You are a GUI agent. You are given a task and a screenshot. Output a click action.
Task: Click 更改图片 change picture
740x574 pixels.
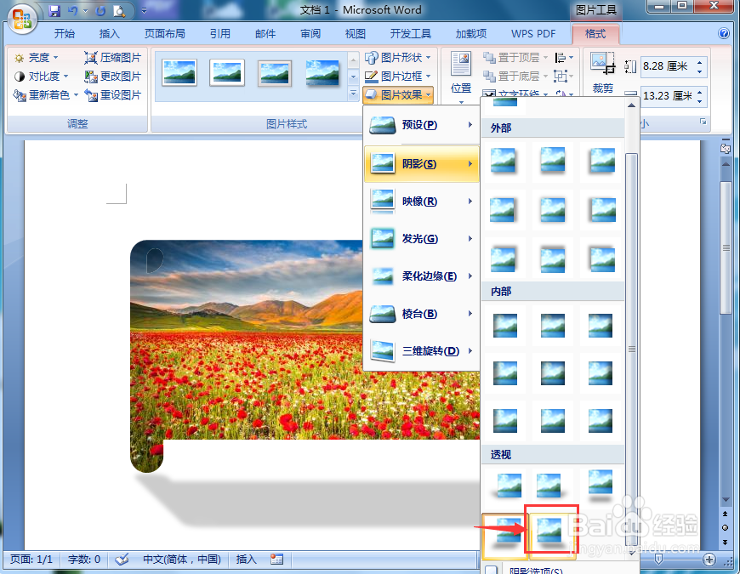tap(113, 76)
